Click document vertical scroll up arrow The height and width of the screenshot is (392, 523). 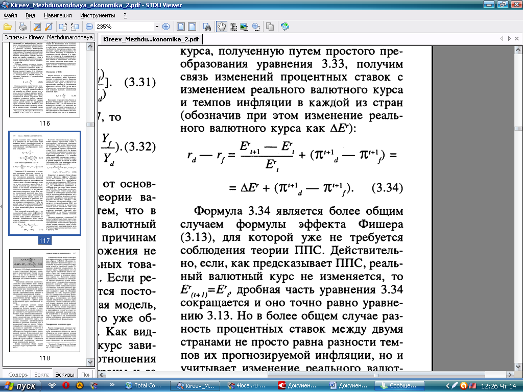click(x=518, y=50)
